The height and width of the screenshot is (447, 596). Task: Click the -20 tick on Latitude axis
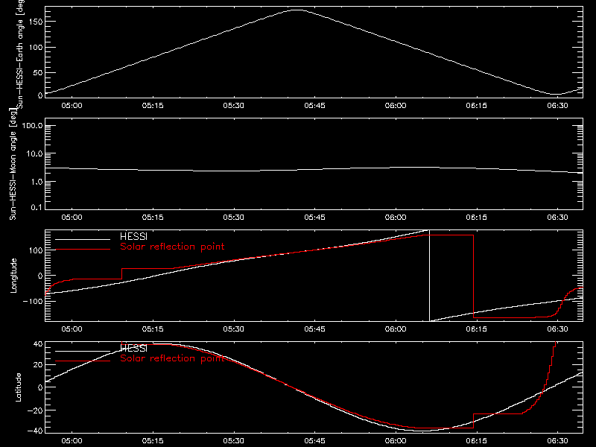pyautogui.click(x=35, y=410)
